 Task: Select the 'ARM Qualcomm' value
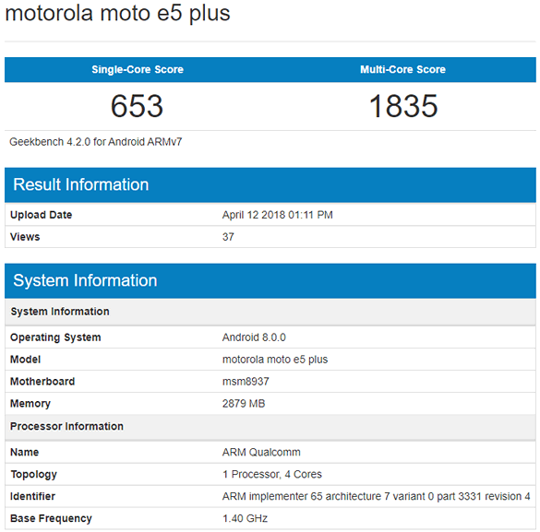coord(261,452)
